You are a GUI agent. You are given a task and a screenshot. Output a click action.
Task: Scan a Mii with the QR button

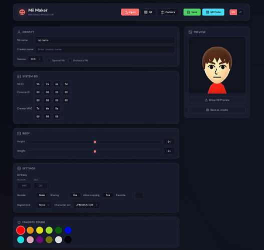148,12
